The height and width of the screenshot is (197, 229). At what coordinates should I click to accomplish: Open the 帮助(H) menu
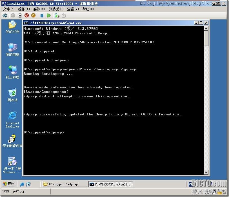pos(88,9)
